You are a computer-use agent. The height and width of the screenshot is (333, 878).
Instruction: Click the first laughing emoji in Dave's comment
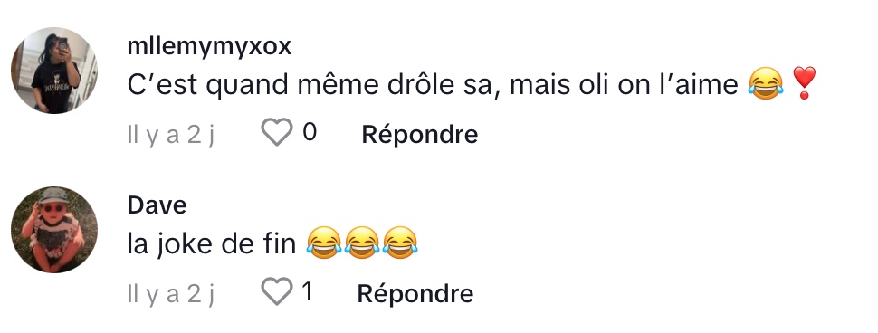324,243
